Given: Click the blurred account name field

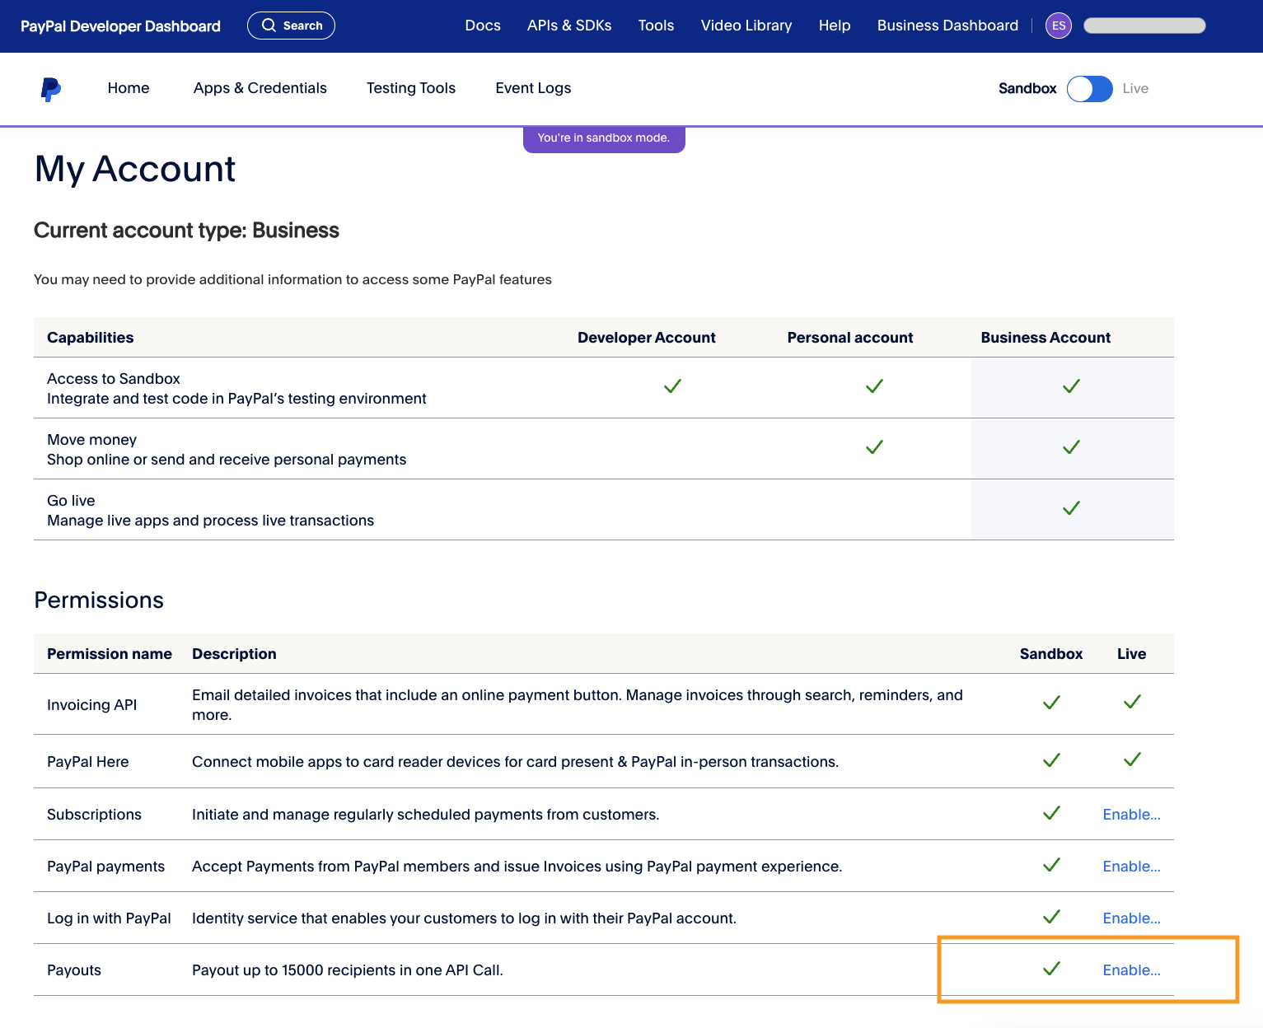Looking at the screenshot, I should (1144, 26).
